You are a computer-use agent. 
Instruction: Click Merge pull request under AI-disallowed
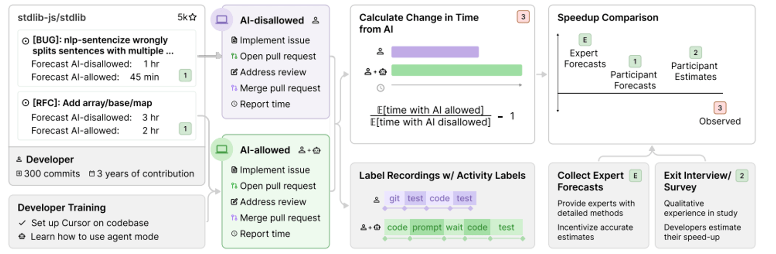click(x=280, y=88)
